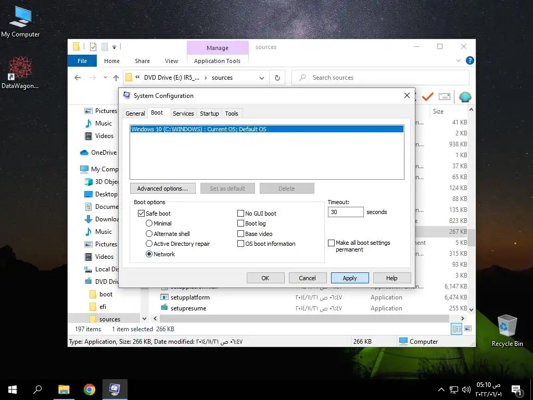Select the setupresume application file

(188, 308)
